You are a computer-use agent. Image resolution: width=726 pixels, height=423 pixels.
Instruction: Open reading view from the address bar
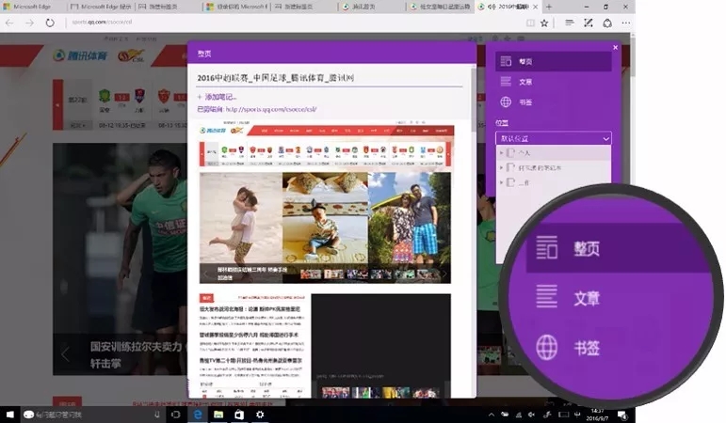(x=530, y=23)
